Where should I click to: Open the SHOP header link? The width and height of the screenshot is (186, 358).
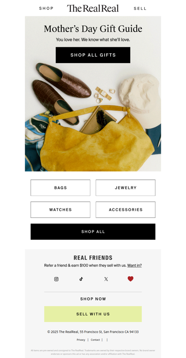(46, 8)
